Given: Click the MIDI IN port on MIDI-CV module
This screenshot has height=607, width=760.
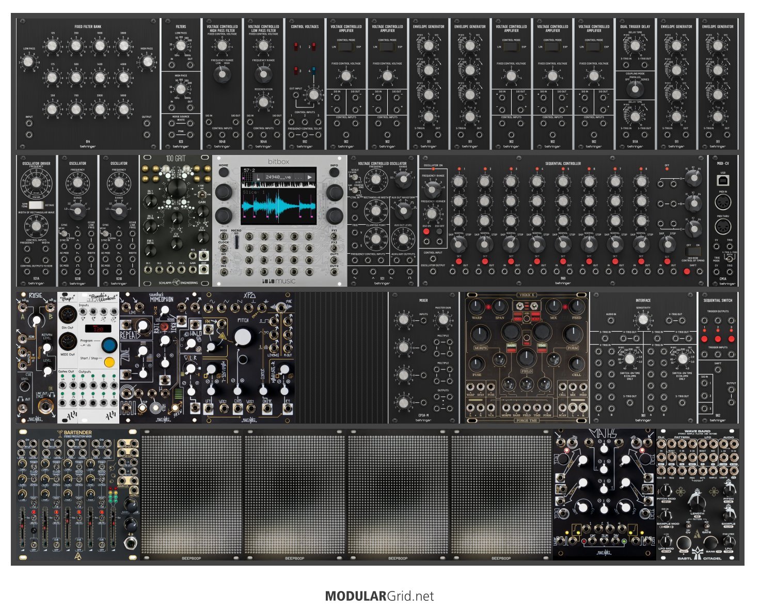Looking at the screenshot, I should (723, 203).
